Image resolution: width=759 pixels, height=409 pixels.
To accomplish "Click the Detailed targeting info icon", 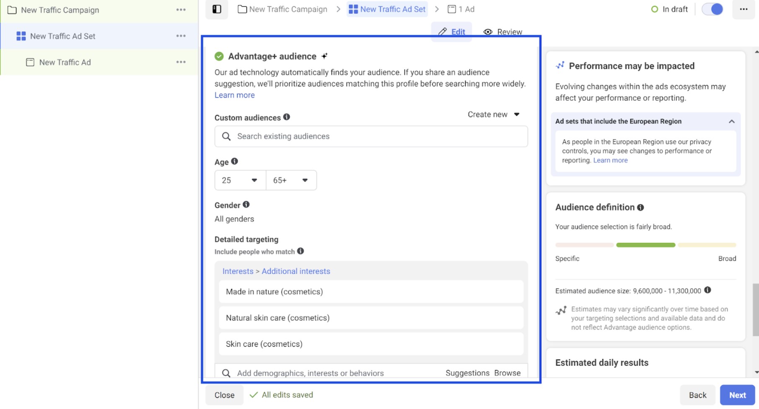I will (300, 252).
